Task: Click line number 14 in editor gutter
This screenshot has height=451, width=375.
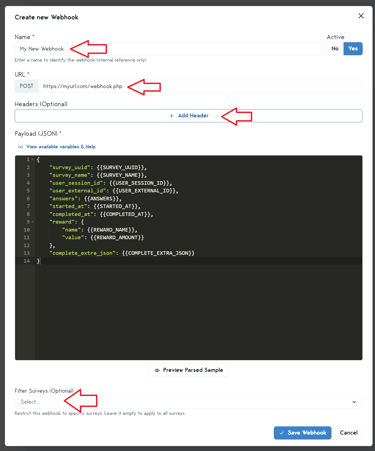Action: click(27, 261)
